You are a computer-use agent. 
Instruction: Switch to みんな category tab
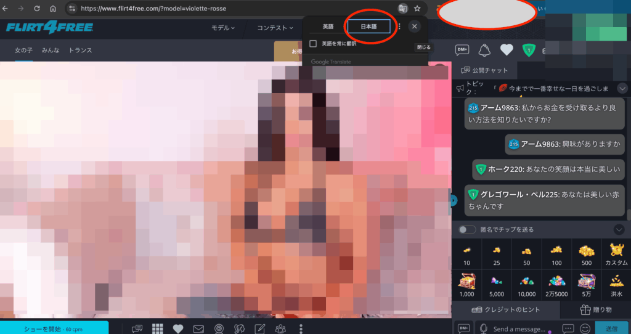[x=51, y=50]
